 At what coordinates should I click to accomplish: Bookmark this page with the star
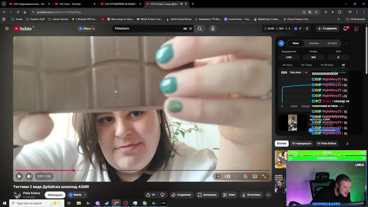click(316, 12)
